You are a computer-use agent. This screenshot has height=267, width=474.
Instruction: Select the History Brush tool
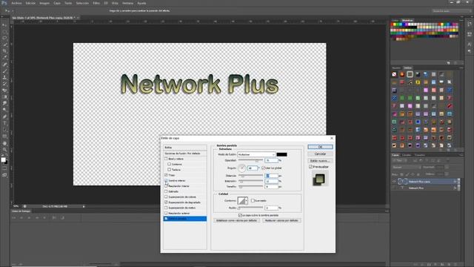[x=4, y=84]
